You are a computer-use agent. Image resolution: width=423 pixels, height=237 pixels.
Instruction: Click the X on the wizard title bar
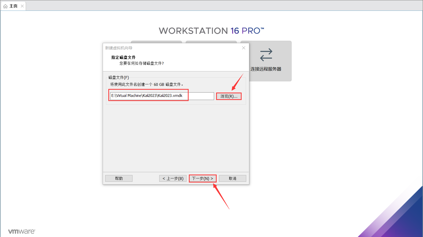pos(243,48)
